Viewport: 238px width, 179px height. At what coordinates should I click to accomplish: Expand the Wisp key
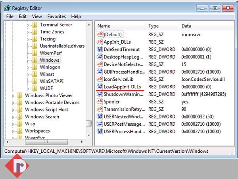(13, 124)
